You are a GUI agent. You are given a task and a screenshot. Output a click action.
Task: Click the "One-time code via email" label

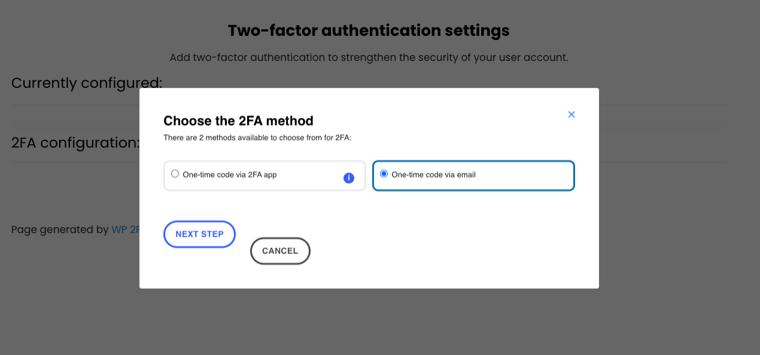(x=433, y=175)
